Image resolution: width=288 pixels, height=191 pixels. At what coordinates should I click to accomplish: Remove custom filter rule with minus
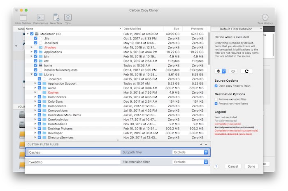coord(206,144)
